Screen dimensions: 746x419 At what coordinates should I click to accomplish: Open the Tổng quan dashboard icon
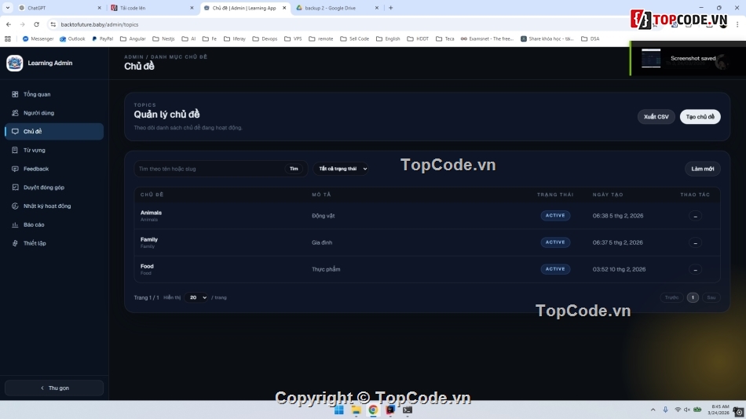[15, 94]
